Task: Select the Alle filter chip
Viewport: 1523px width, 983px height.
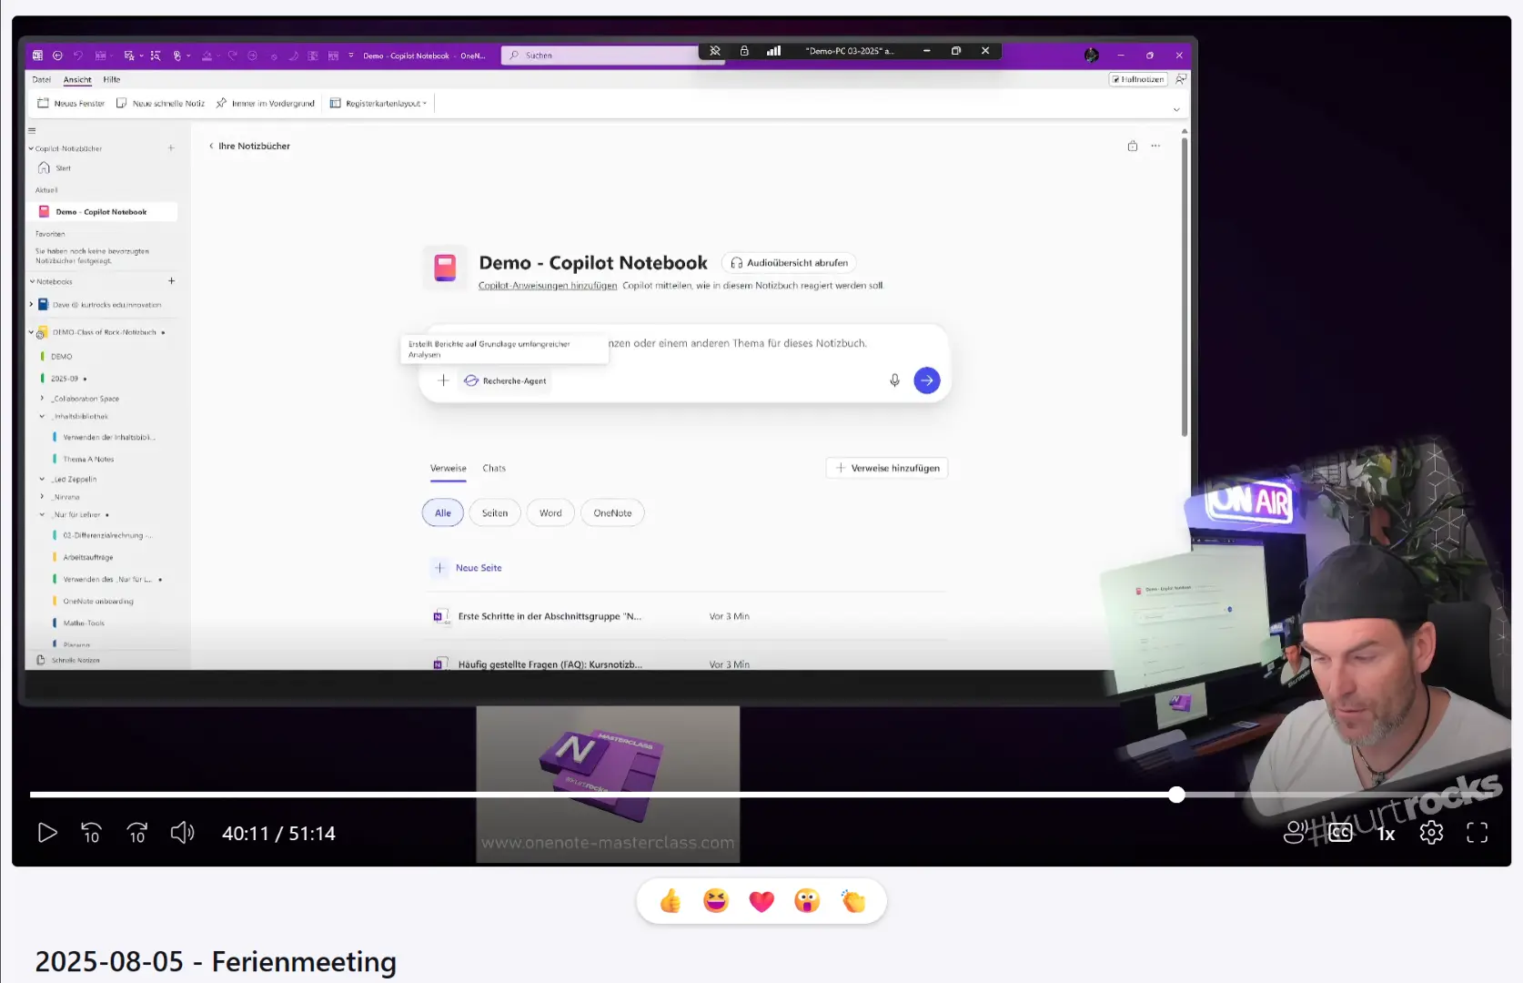Action: 443,513
